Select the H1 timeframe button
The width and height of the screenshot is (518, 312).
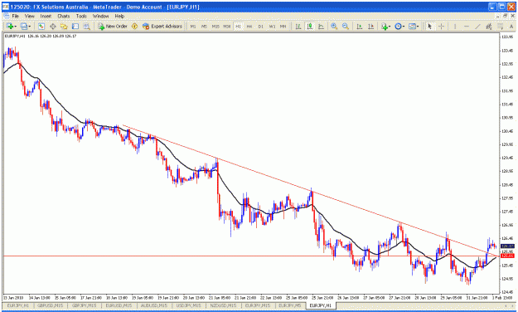[x=238, y=27]
